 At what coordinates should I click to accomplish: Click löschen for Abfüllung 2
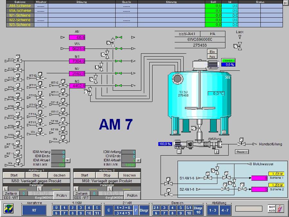pyautogui.click(x=130, y=175)
